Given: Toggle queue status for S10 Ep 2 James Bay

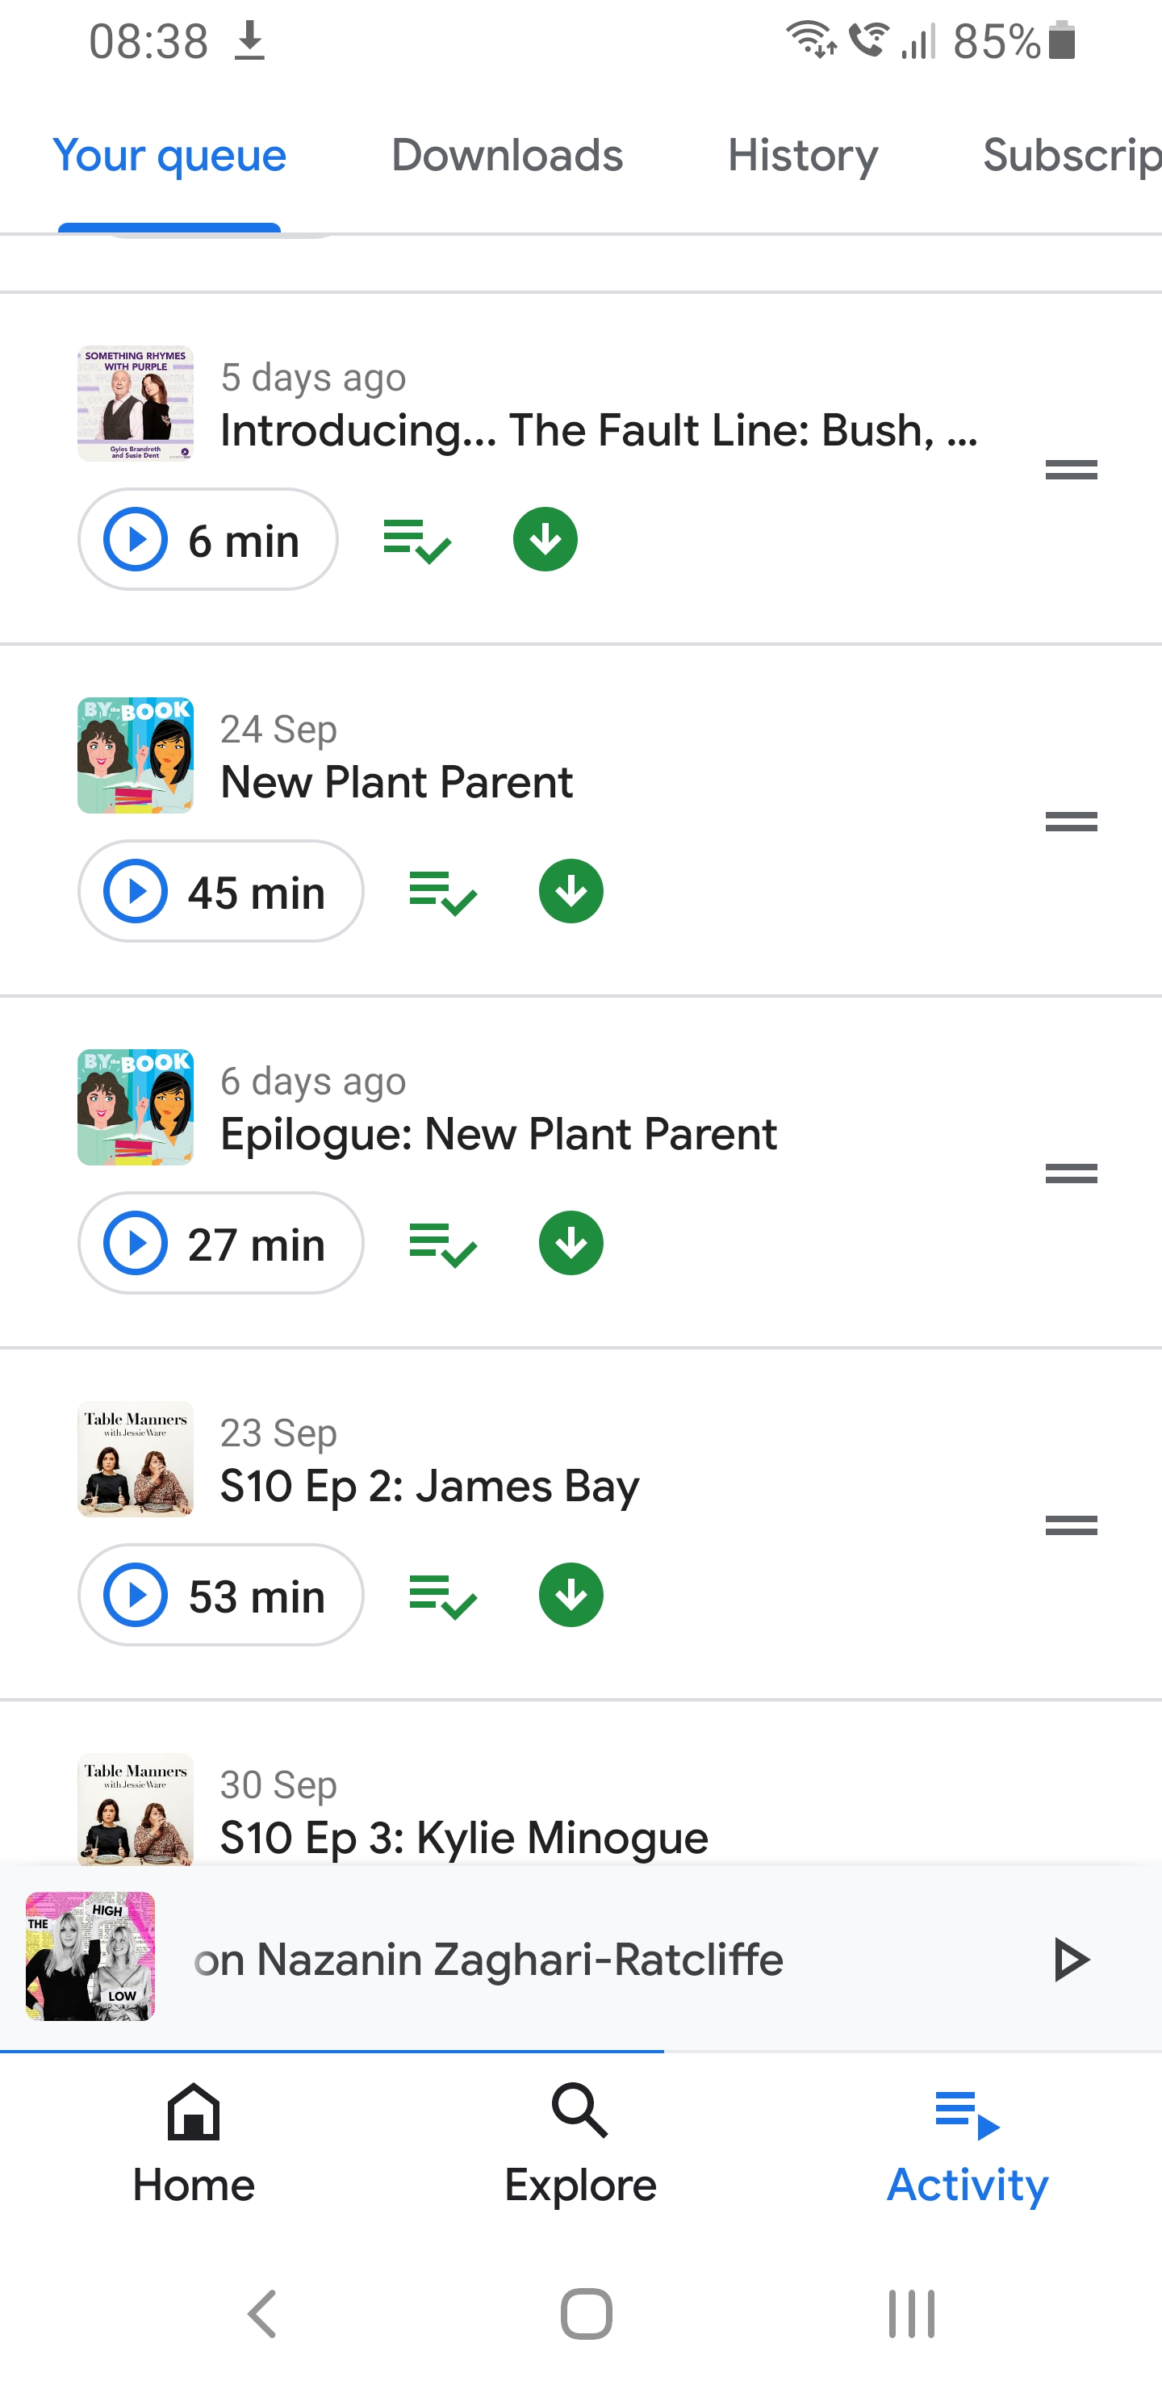Looking at the screenshot, I should (x=442, y=1596).
